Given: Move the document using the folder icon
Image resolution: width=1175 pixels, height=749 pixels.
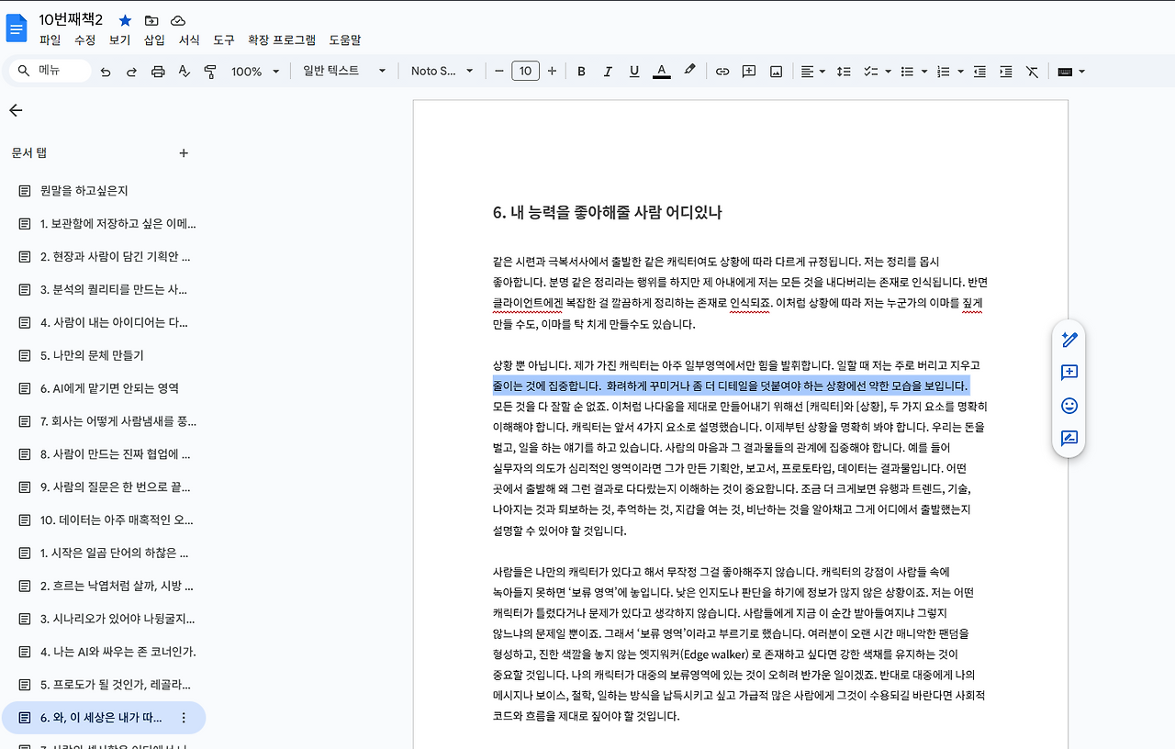Looking at the screenshot, I should pos(151,20).
